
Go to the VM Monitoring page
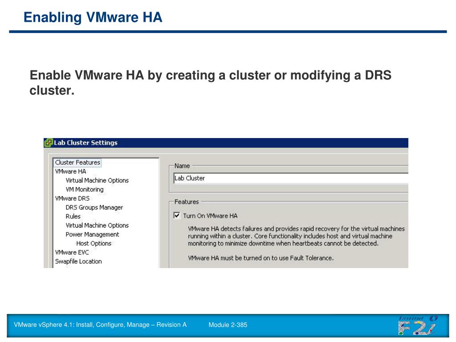[85, 189]
